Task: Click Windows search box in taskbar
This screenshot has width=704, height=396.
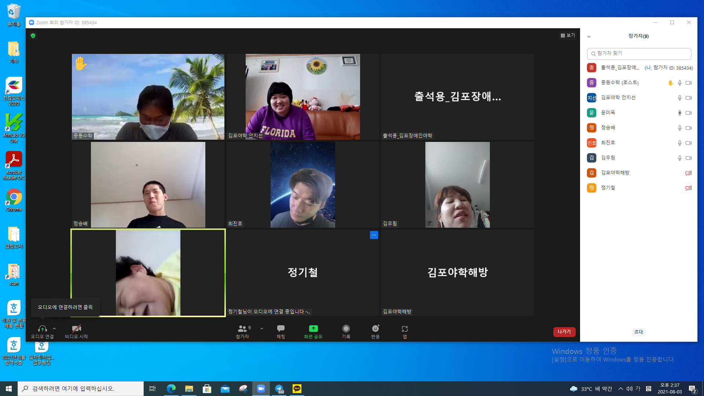Action: click(x=81, y=389)
